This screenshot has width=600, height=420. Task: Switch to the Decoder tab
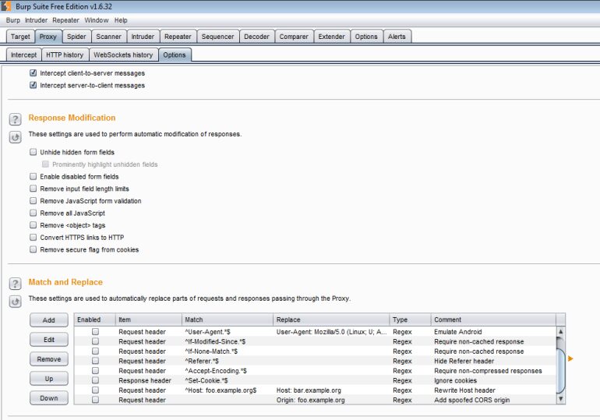coord(256,37)
